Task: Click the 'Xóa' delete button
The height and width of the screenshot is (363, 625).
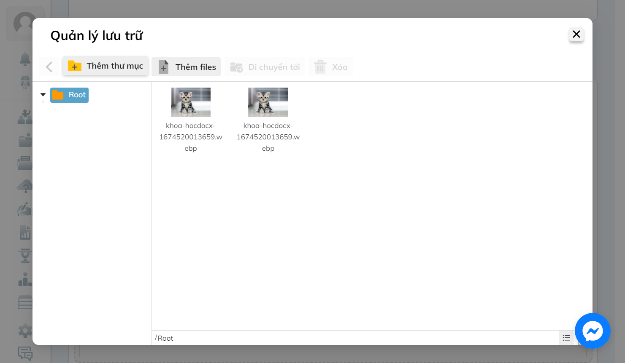Action: tap(330, 67)
